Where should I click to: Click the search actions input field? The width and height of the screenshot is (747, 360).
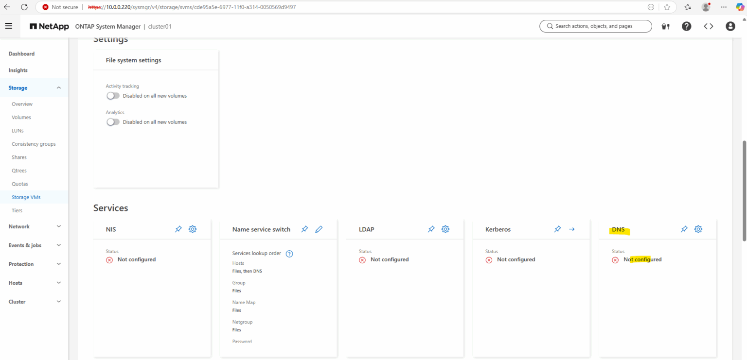(595, 26)
